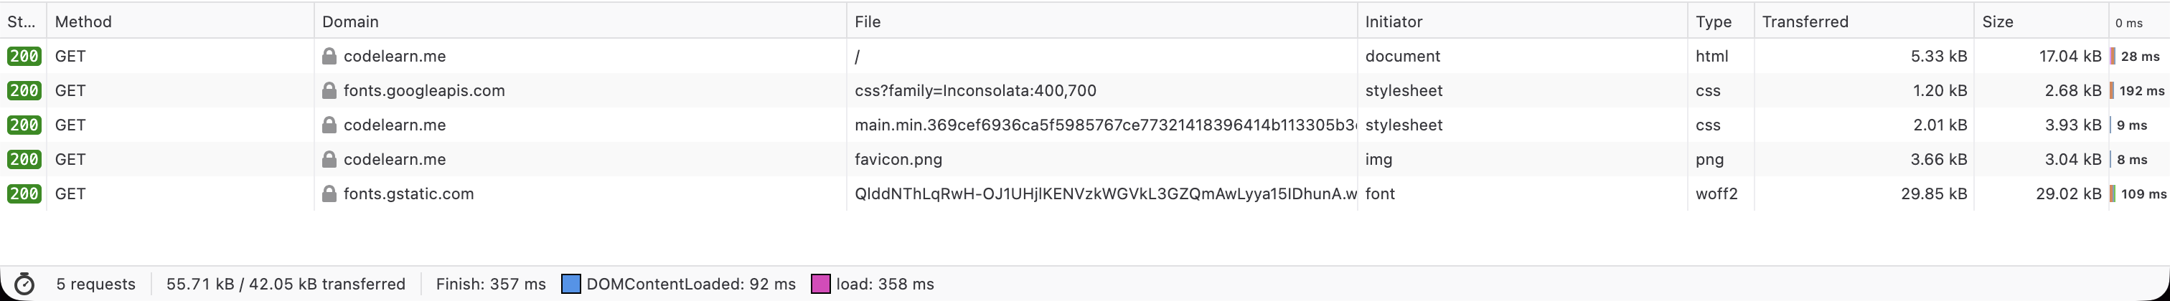Sort requests by the Method column header
This screenshot has height=301, width=2170.
point(83,22)
